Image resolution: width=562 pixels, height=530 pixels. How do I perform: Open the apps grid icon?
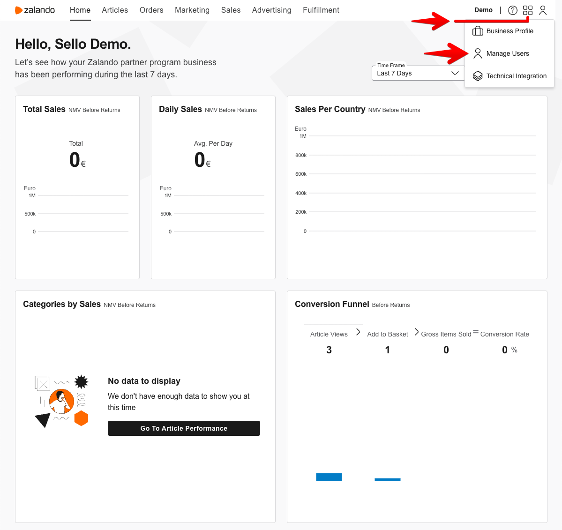pyautogui.click(x=528, y=10)
